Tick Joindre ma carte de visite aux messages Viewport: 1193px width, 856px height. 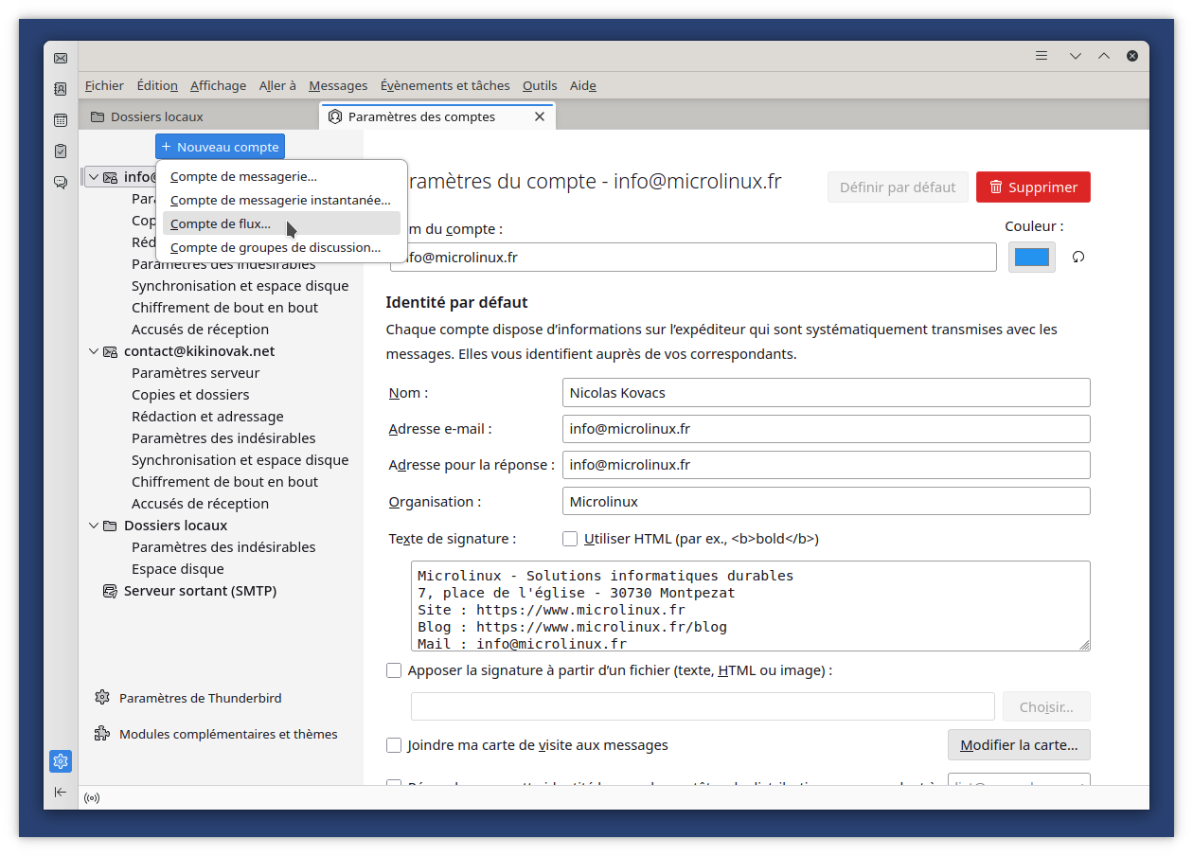(x=394, y=745)
